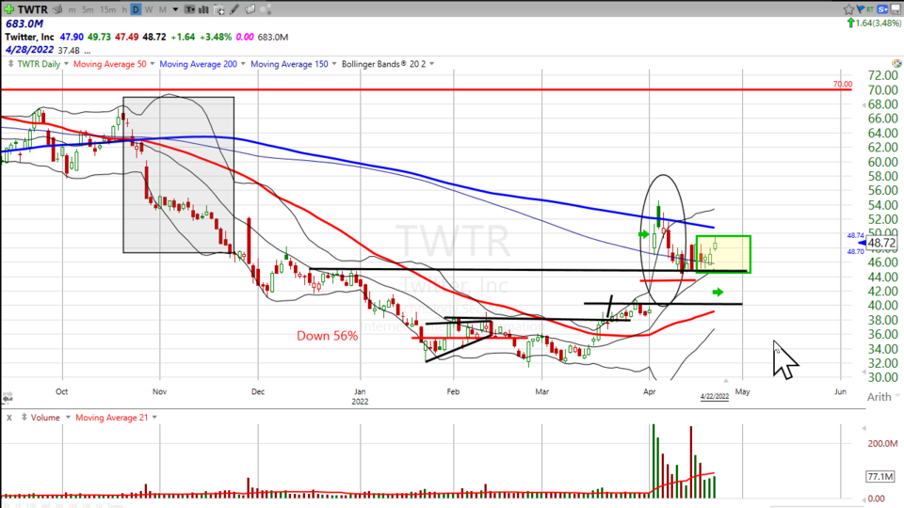The image size is (904, 508).
Task: Close the volume pane with X
Action: coord(8,418)
